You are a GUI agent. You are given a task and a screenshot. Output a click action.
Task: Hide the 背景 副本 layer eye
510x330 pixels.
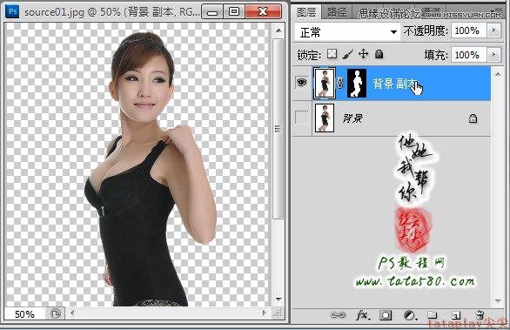[301, 83]
